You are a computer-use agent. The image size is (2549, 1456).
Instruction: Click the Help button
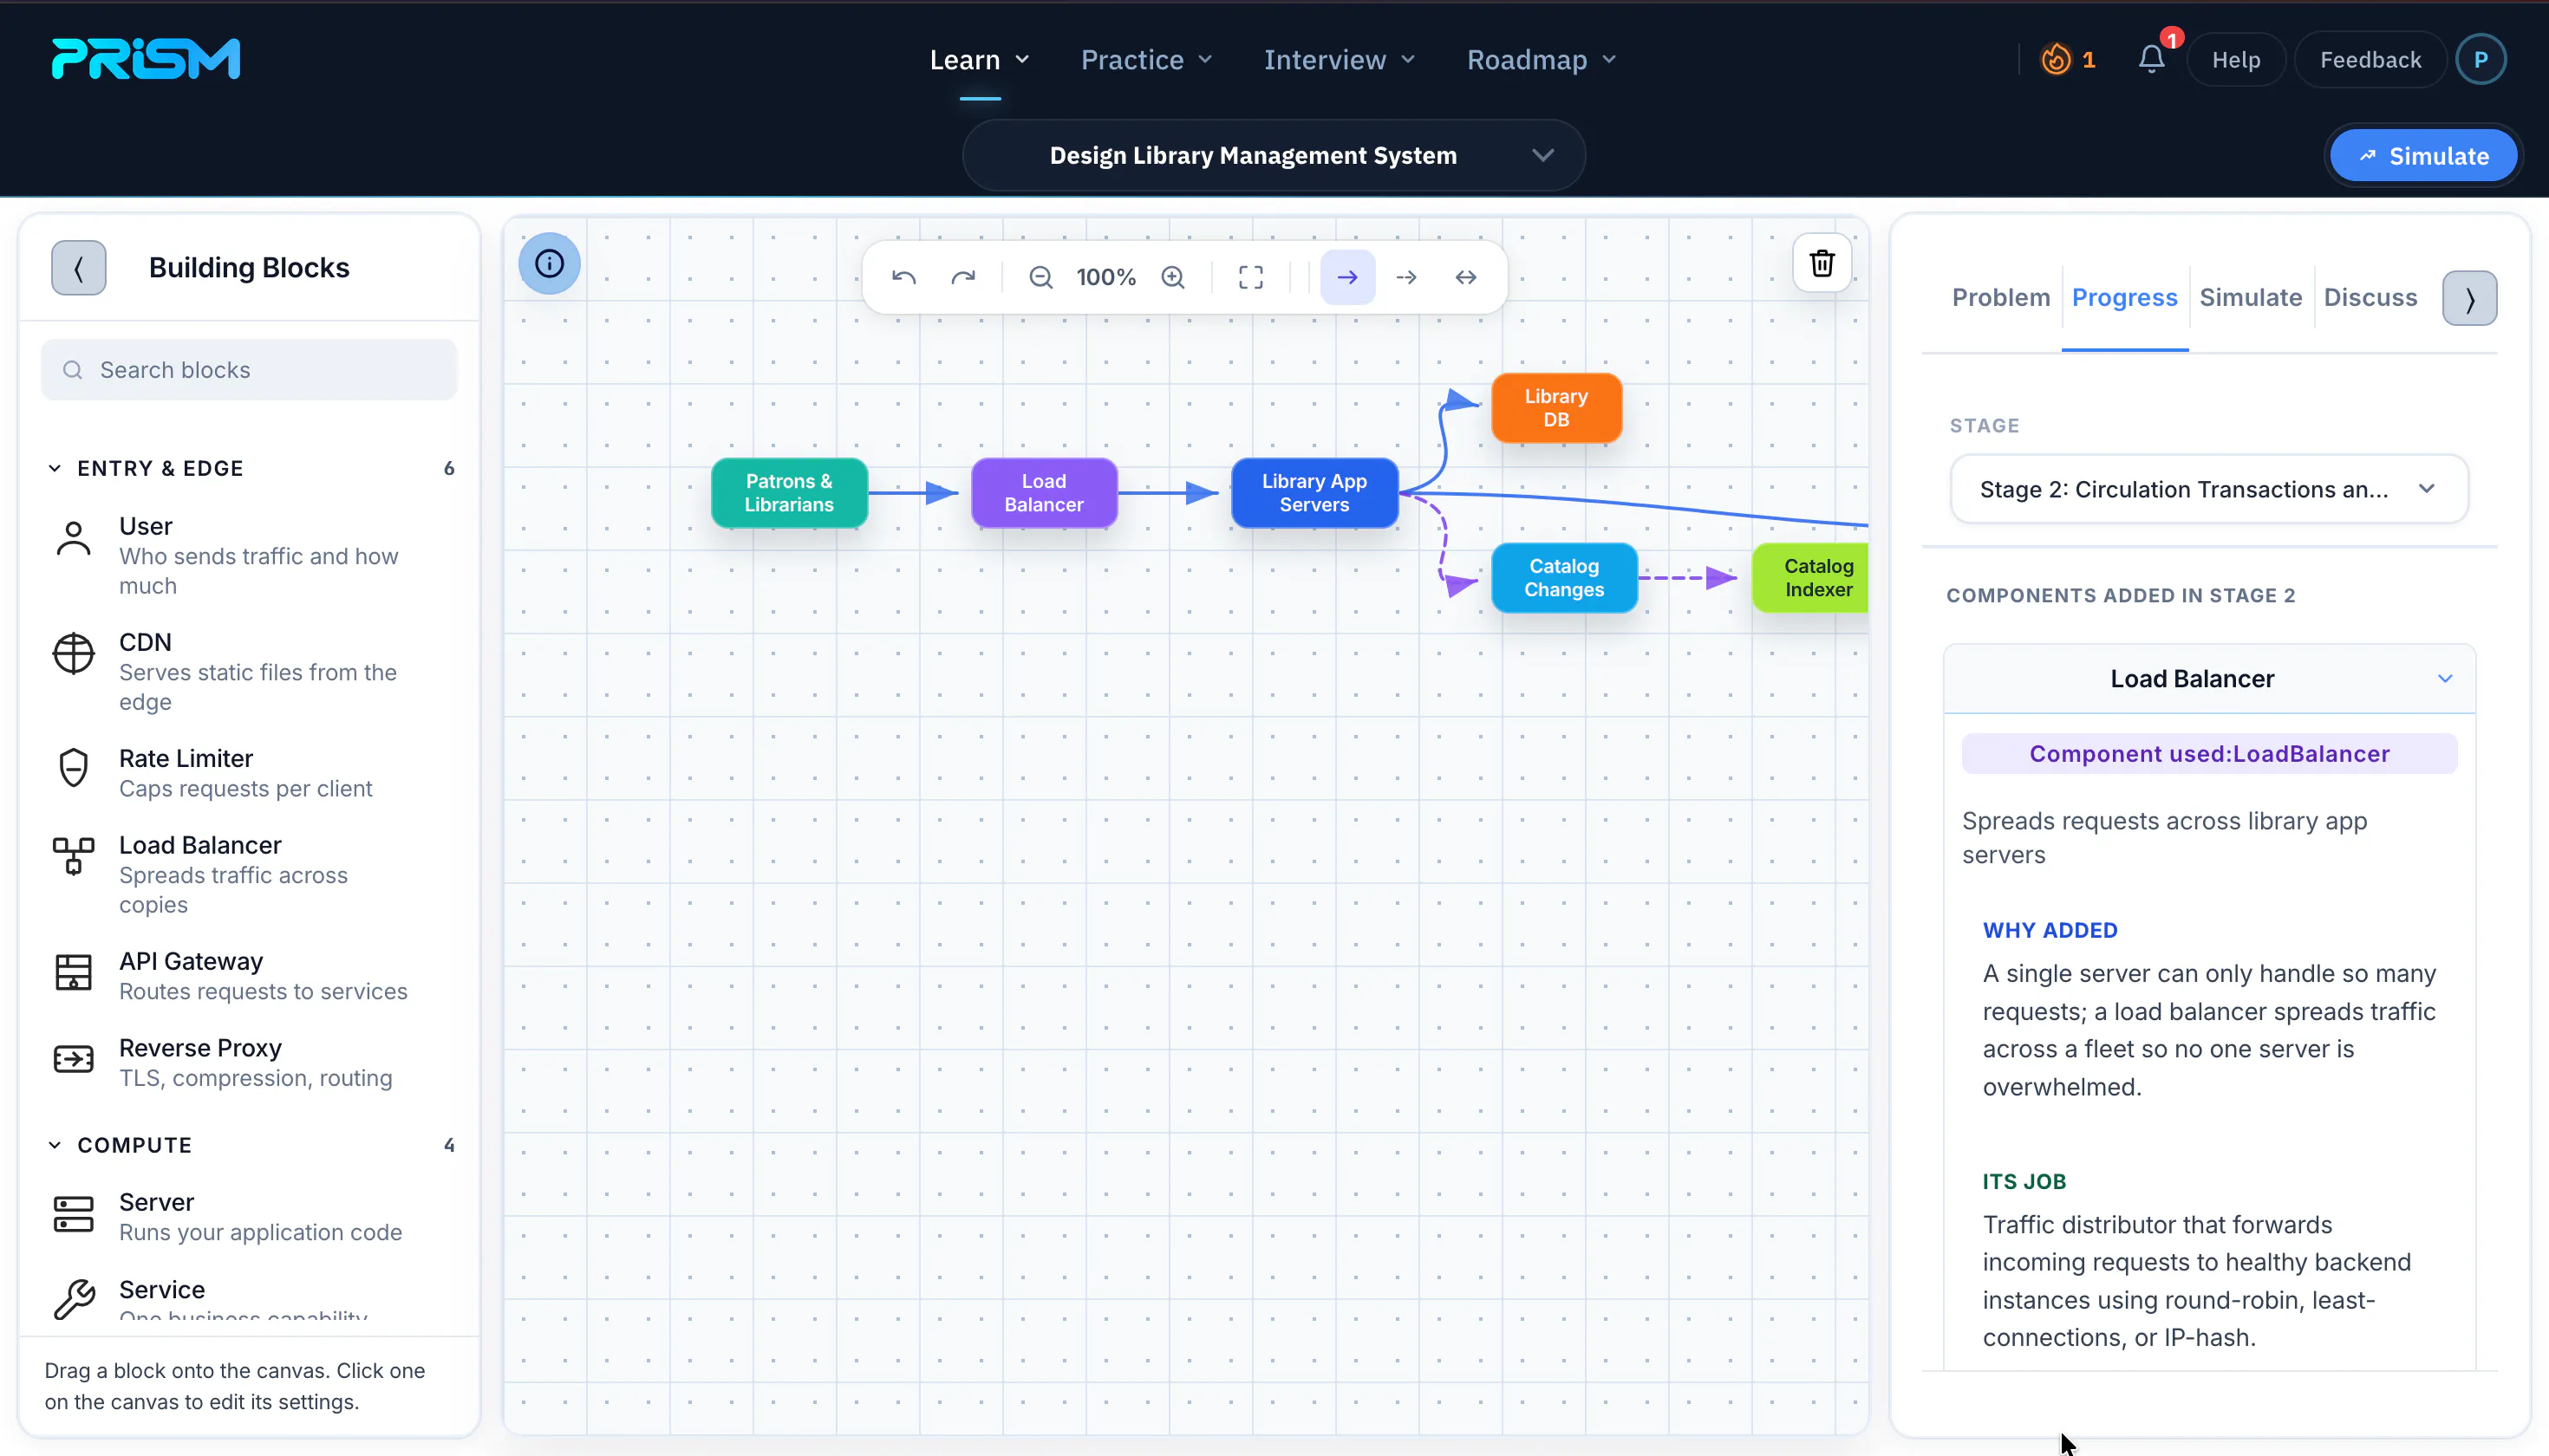pyautogui.click(x=2236, y=59)
